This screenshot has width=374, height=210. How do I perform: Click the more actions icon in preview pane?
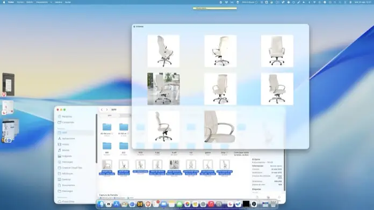click(x=279, y=197)
